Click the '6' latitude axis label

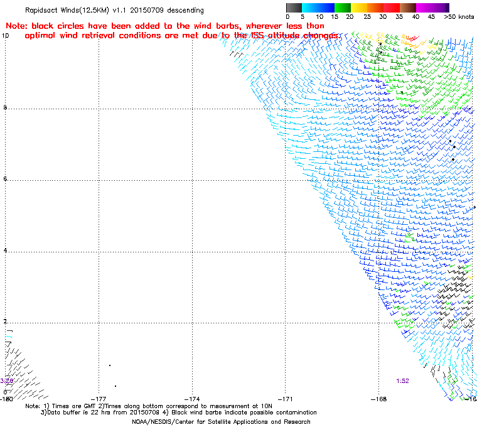click(5, 179)
